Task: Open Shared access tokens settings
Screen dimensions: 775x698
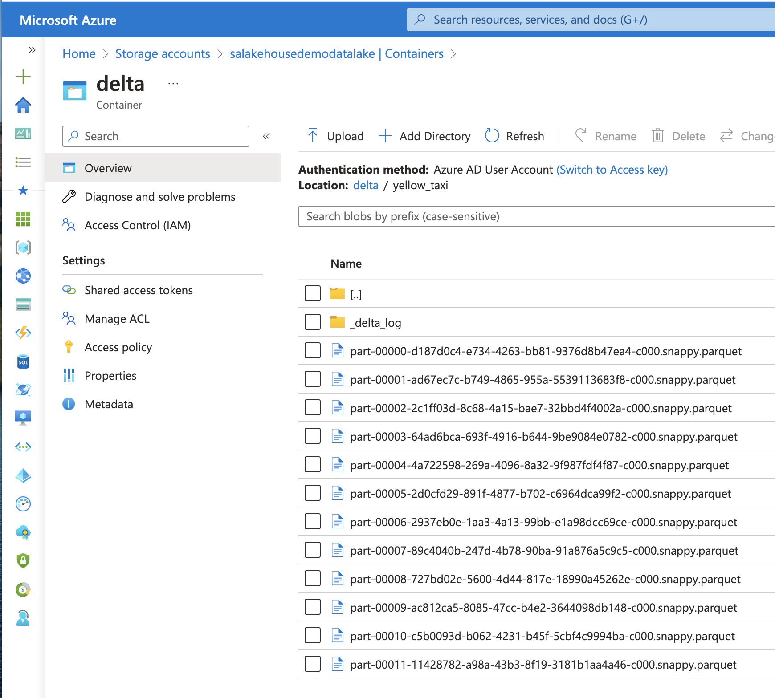Action: (139, 290)
